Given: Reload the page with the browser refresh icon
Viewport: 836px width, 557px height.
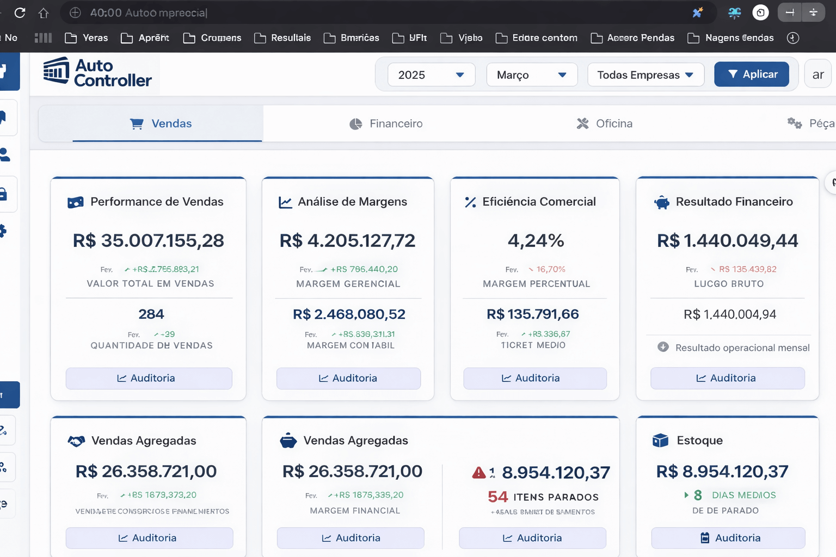Looking at the screenshot, I should [x=20, y=13].
